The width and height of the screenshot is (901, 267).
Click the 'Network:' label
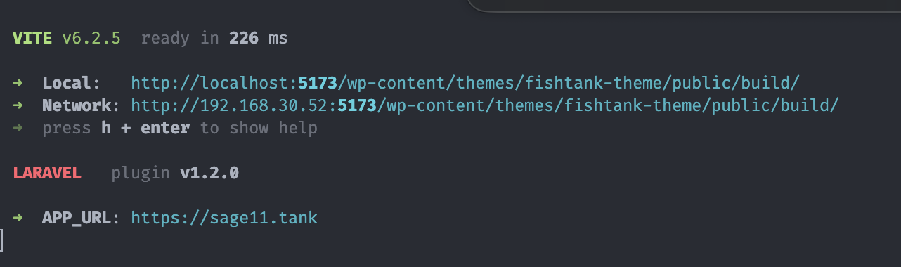tap(77, 105)
